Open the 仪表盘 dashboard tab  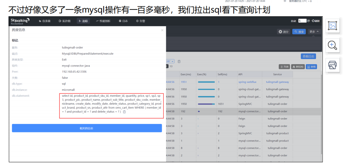(x=45, y=21)
